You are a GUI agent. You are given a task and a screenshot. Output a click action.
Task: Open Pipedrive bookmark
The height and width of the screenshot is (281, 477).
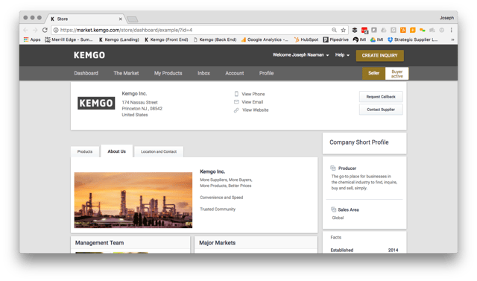point(336,40)
